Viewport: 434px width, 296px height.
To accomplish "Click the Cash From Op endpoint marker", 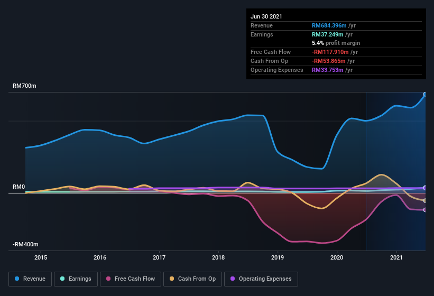I will [x=425, y=200].
